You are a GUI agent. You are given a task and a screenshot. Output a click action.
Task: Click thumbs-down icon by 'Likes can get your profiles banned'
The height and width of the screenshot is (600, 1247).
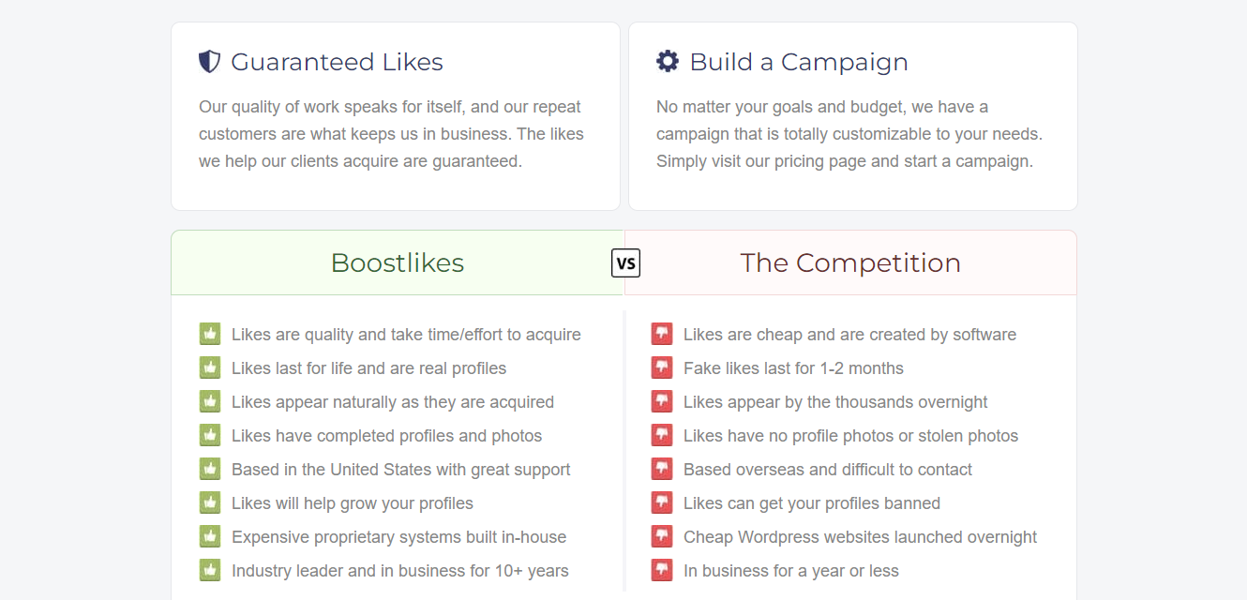click(x=662, y=503)
